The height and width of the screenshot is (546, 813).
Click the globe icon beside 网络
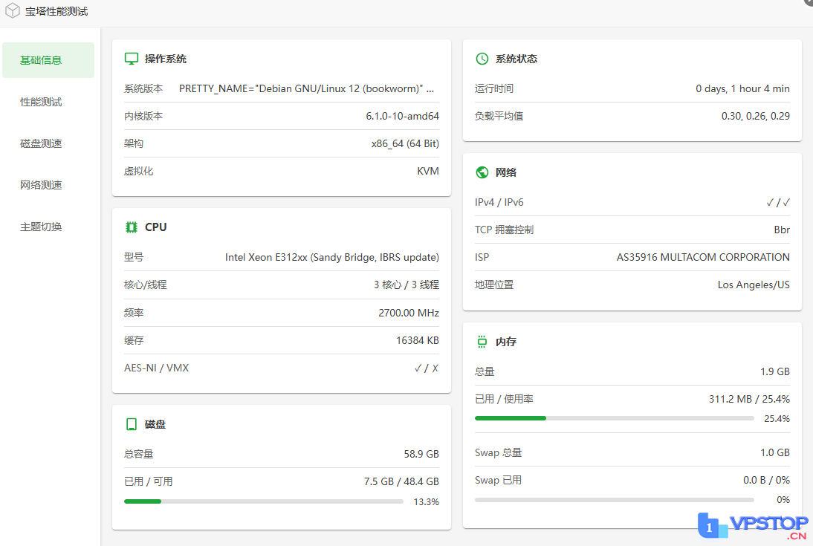click(482, 172)
